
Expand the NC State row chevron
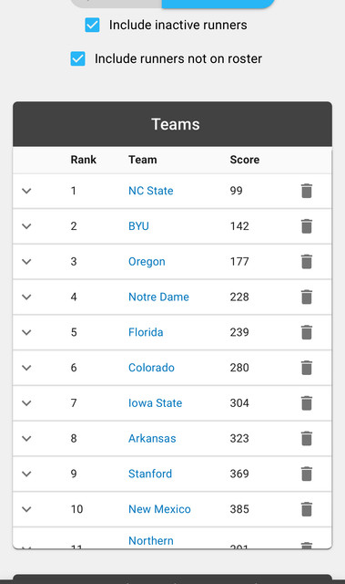[26, 191]
